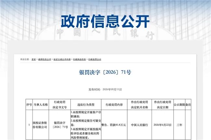Click the 中国人民银行 table cell
The height and width of the screenshot is (140, 211).
(x=140, y=125)
